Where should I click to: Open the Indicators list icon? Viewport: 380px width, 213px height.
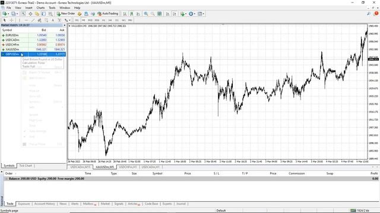coord(182,14)
